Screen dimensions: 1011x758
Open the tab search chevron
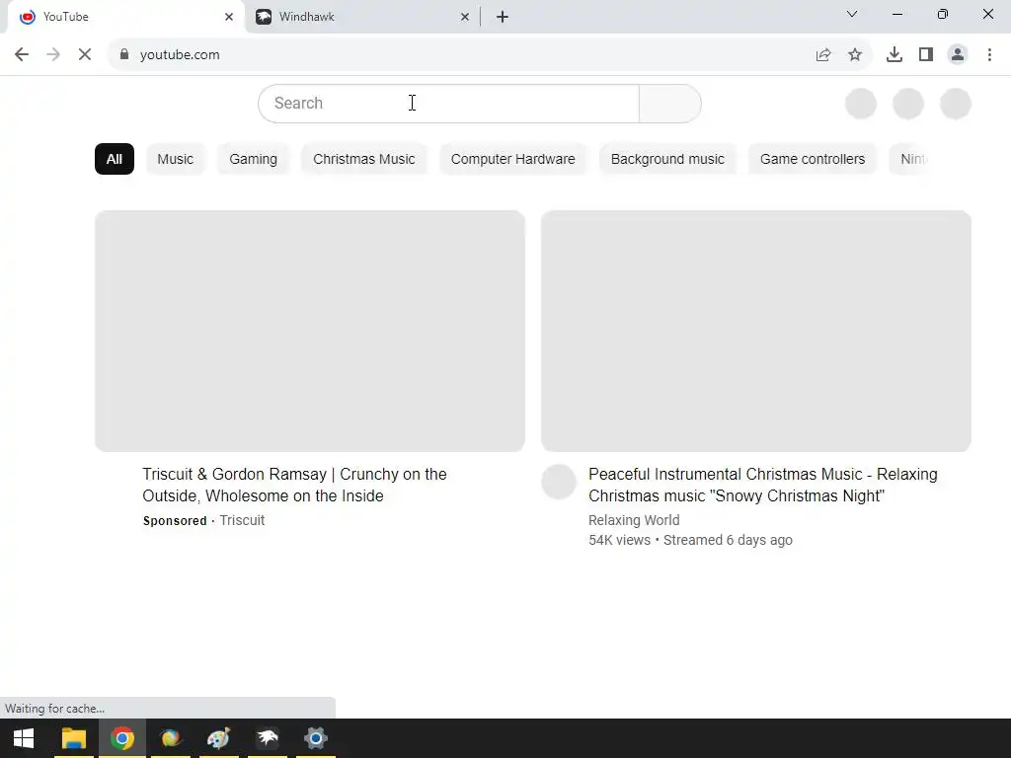(852, 14)
